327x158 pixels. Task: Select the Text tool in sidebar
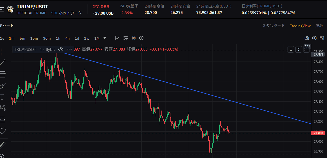2,97
